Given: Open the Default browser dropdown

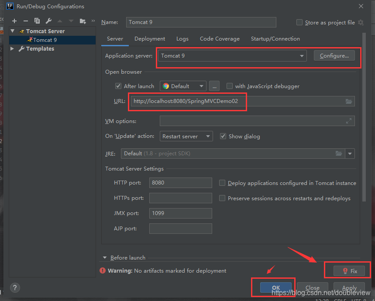Looking at the screenshot, I should [x=183, y=86].
